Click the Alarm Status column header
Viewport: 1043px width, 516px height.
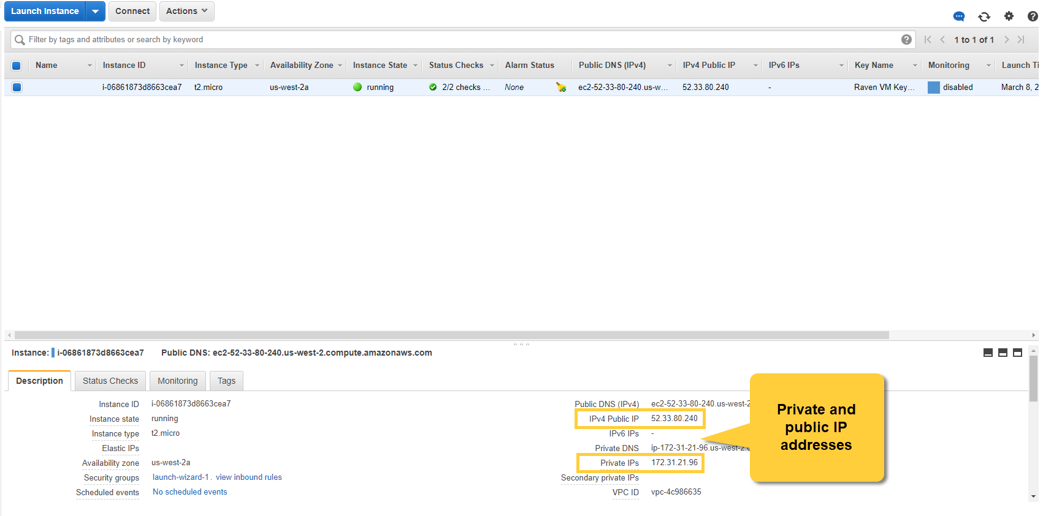click(x=530, y=65)
